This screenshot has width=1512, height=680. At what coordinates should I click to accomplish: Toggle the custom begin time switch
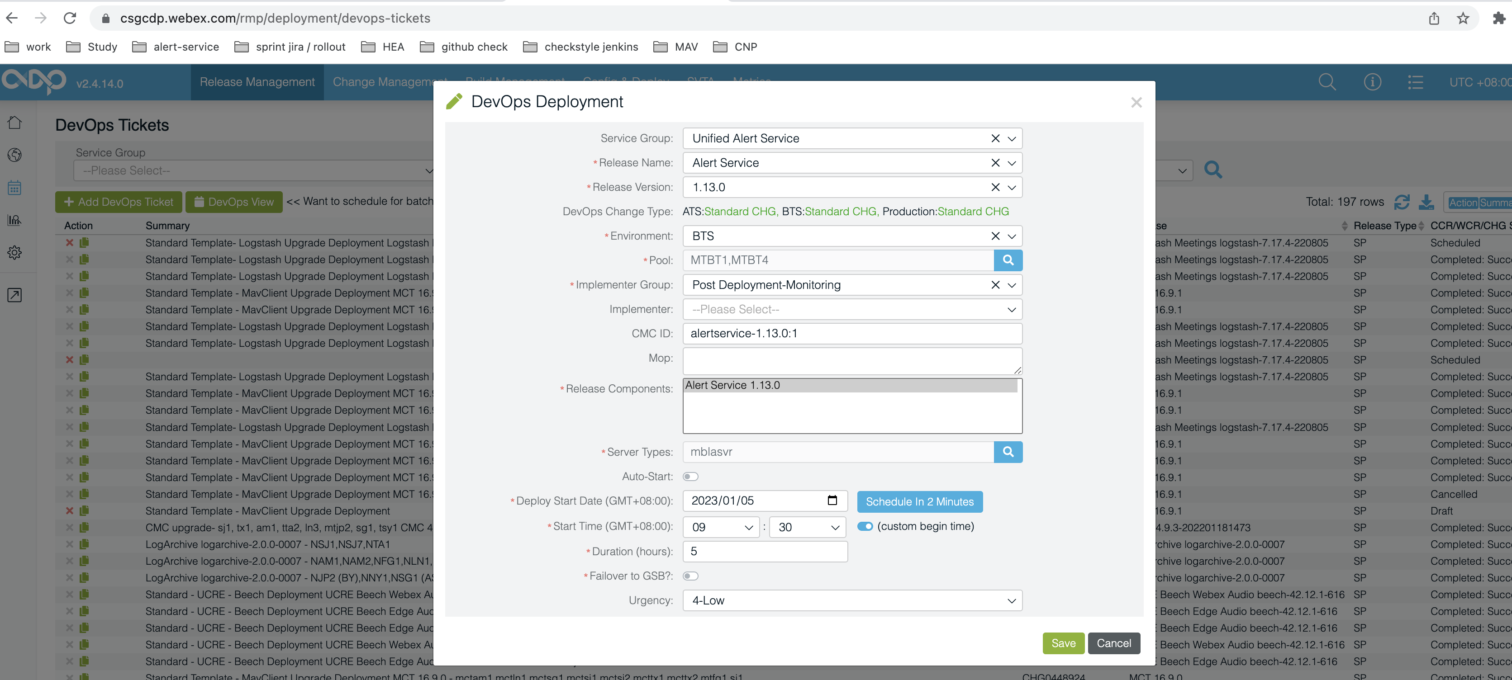(x=865, y=526)
